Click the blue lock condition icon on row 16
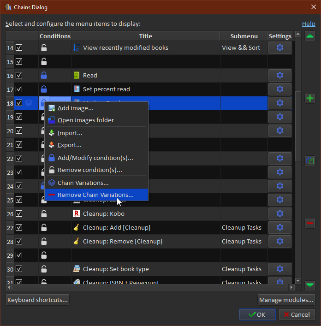 [44, 75]
